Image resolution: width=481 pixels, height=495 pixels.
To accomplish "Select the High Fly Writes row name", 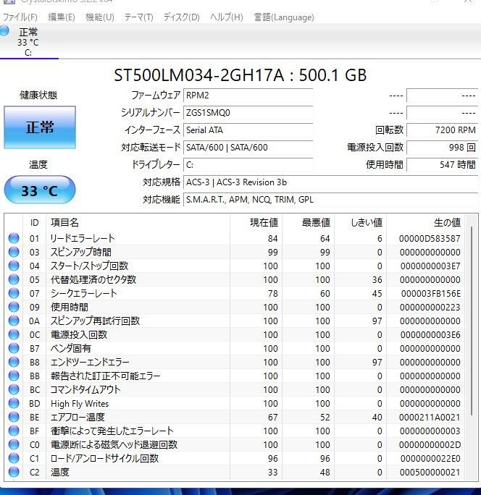I will tap(80, 403).
